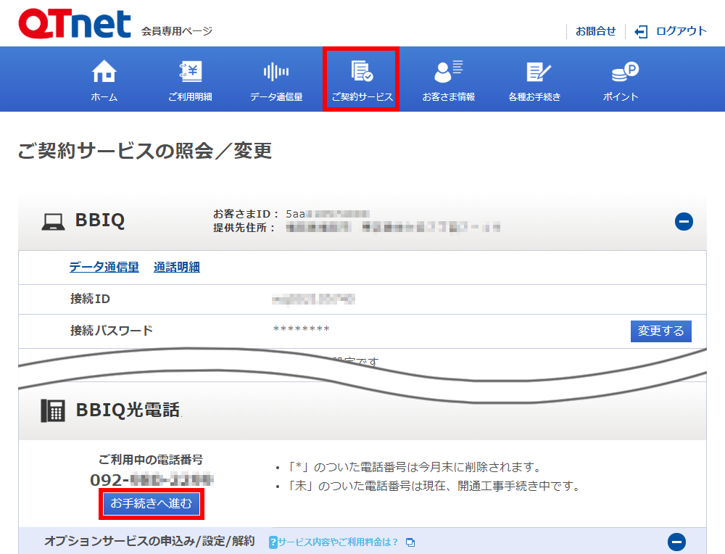Click the 接続ID label text
Screen dimensions: 725x554
click(x=90, y=299)
